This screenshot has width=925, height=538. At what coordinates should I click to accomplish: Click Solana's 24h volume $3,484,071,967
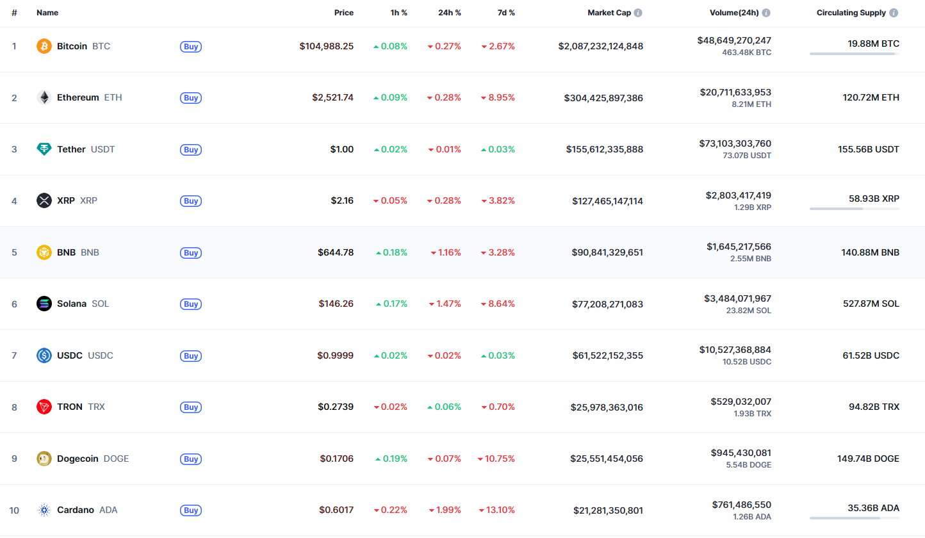click(737, 298)
